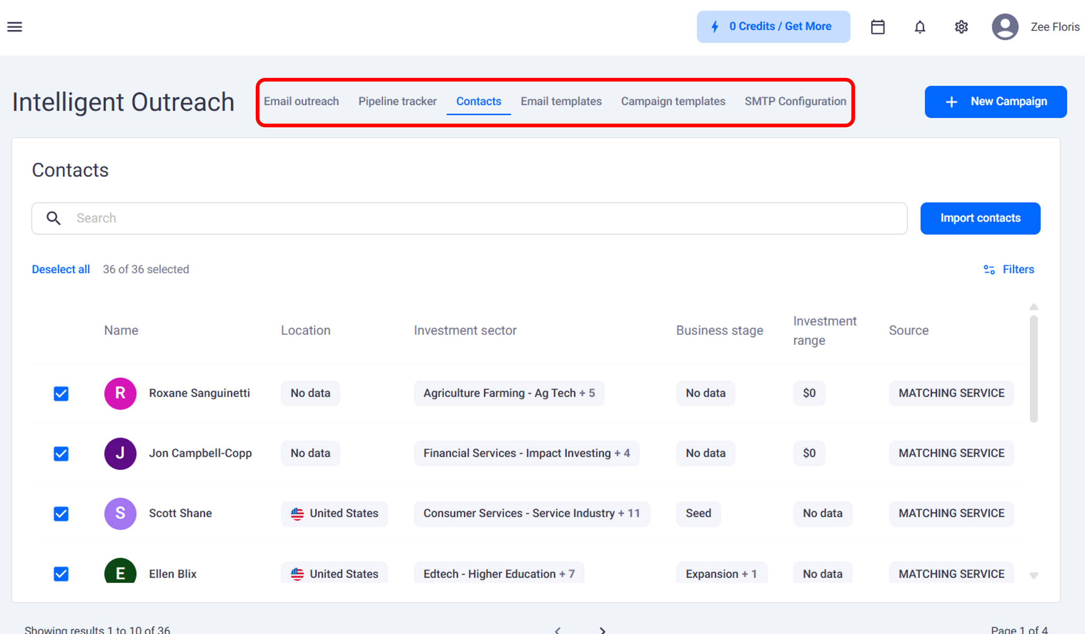Uncheck Jon Campbell-Copp's checkbox
This screenshot has width=1085, height=634.
[x=61, y=454]
